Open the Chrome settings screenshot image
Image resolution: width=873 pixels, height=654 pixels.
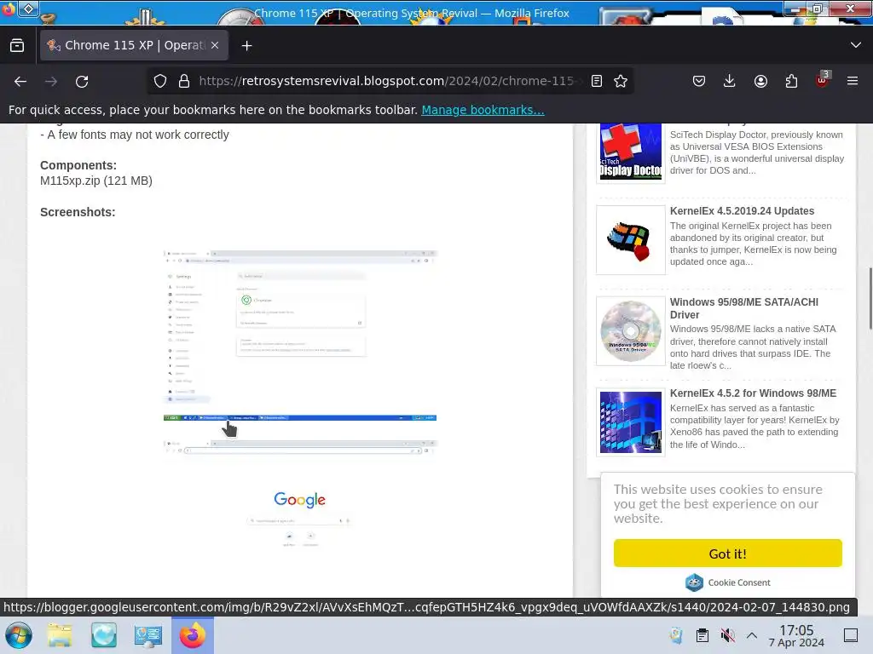[x=300, y=336]
